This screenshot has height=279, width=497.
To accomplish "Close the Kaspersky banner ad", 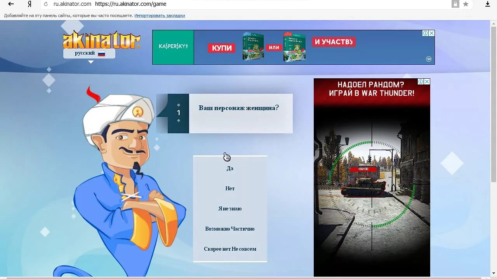I will coord(431,33).
